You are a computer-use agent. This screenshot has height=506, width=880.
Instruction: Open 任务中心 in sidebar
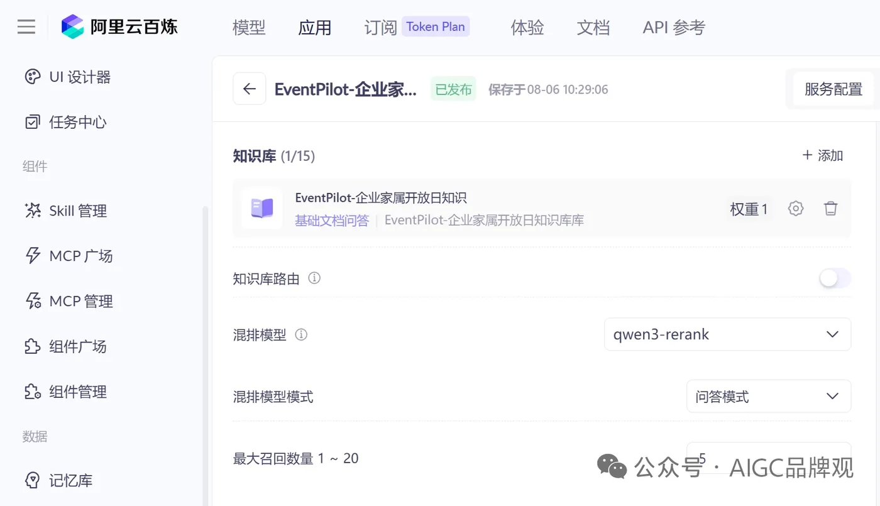tap(65, 122)
